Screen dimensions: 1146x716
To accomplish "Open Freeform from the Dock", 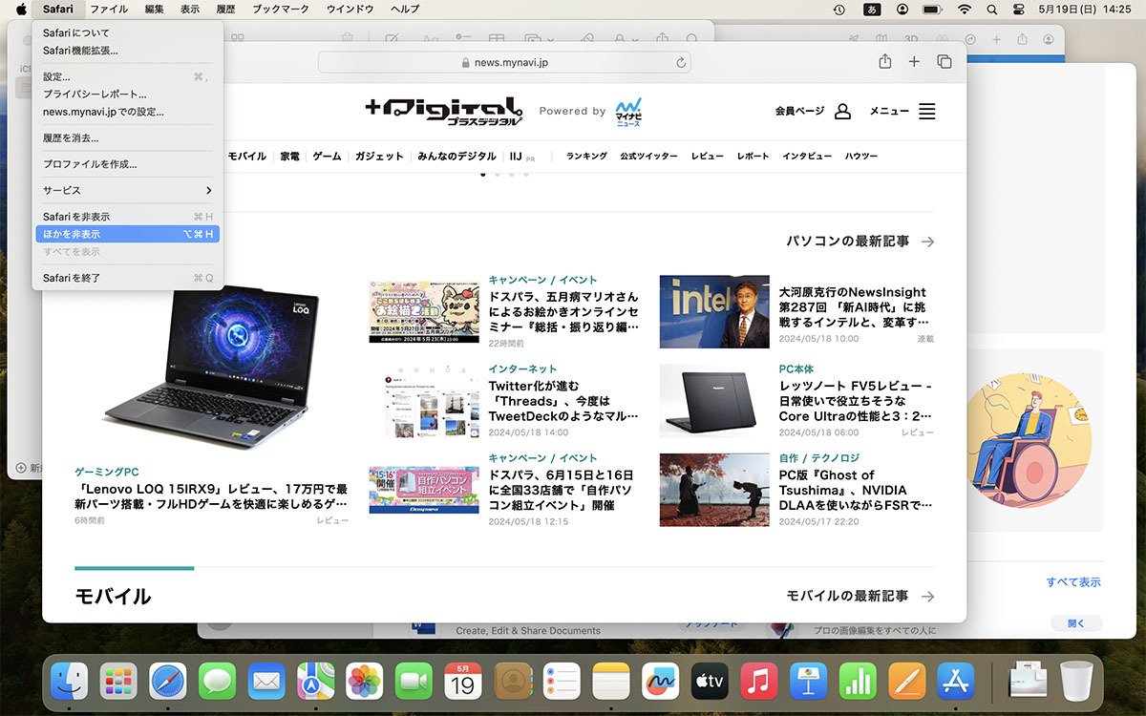I will pyautogui.click(x=660, y=682).
